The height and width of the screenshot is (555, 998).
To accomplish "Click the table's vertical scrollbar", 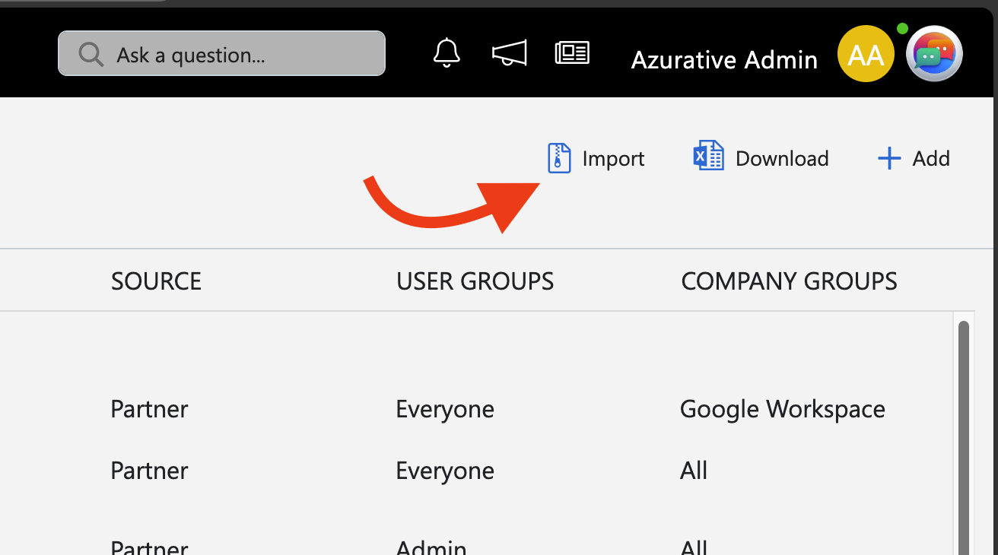I will [x=963, y=437].
